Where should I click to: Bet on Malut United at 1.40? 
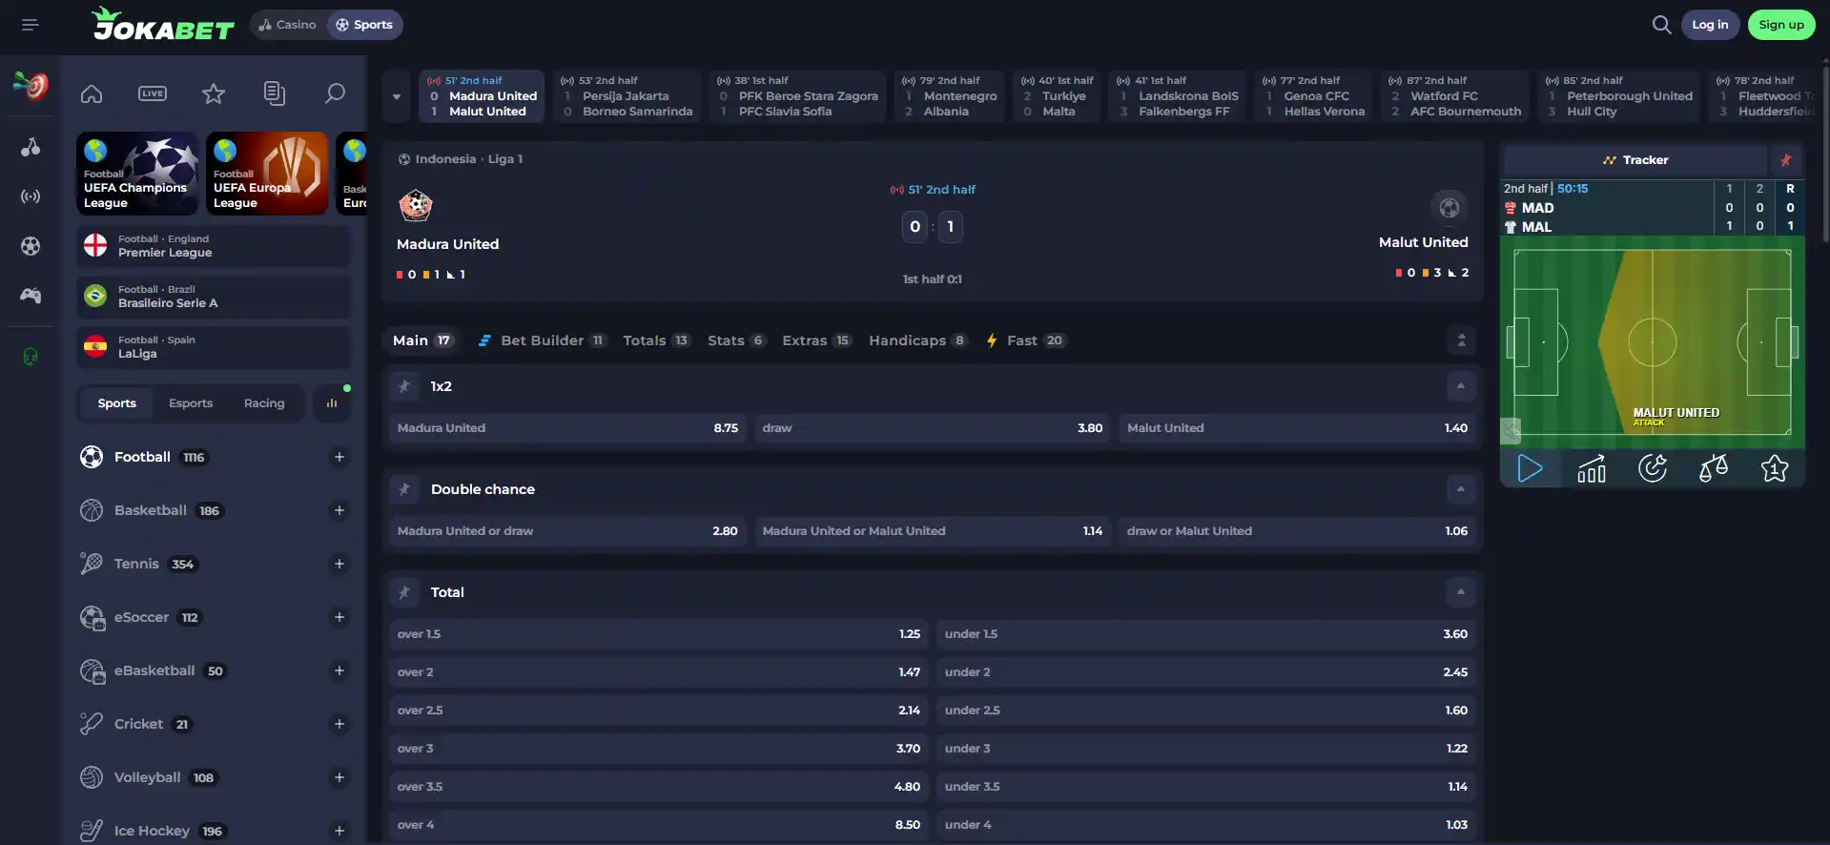pos(1297,428)
